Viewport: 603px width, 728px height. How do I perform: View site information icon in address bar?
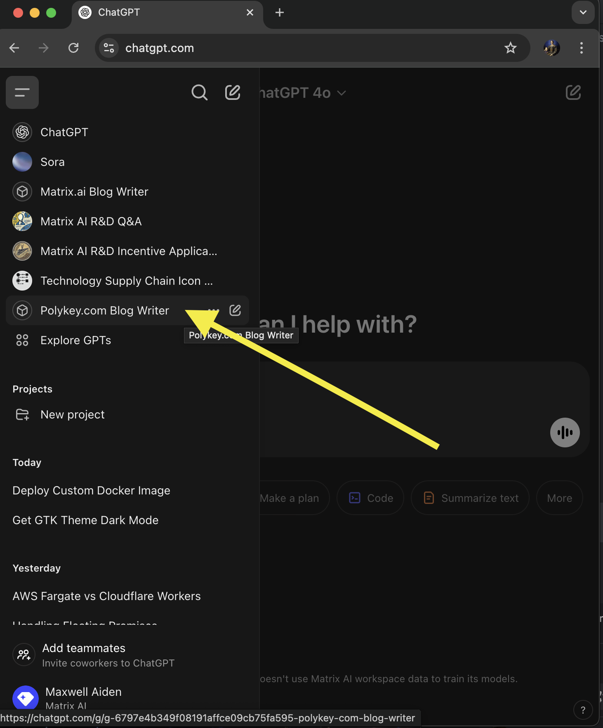click(109, 48)
